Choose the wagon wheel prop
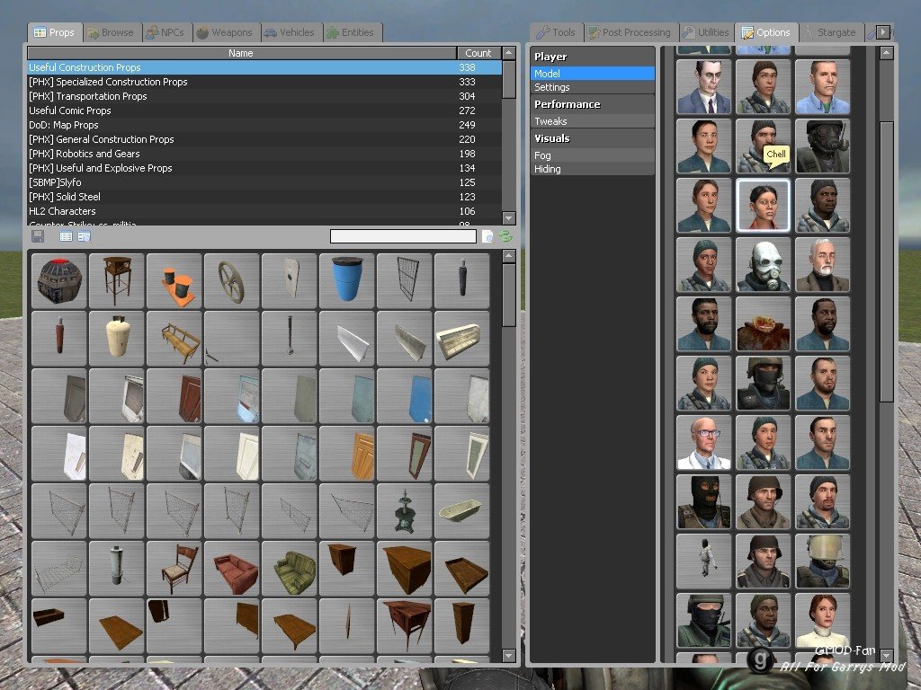The width and height of the screenshot is (921, 690). 231,280
